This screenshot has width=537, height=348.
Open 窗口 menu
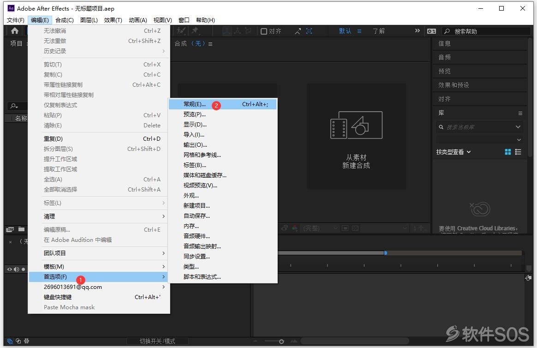click(184, 20)
